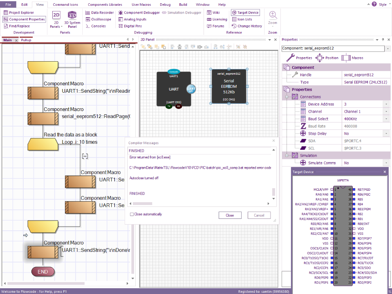Open the Edit ribbon tab
The image size is (392, 294).
[25, 4]
